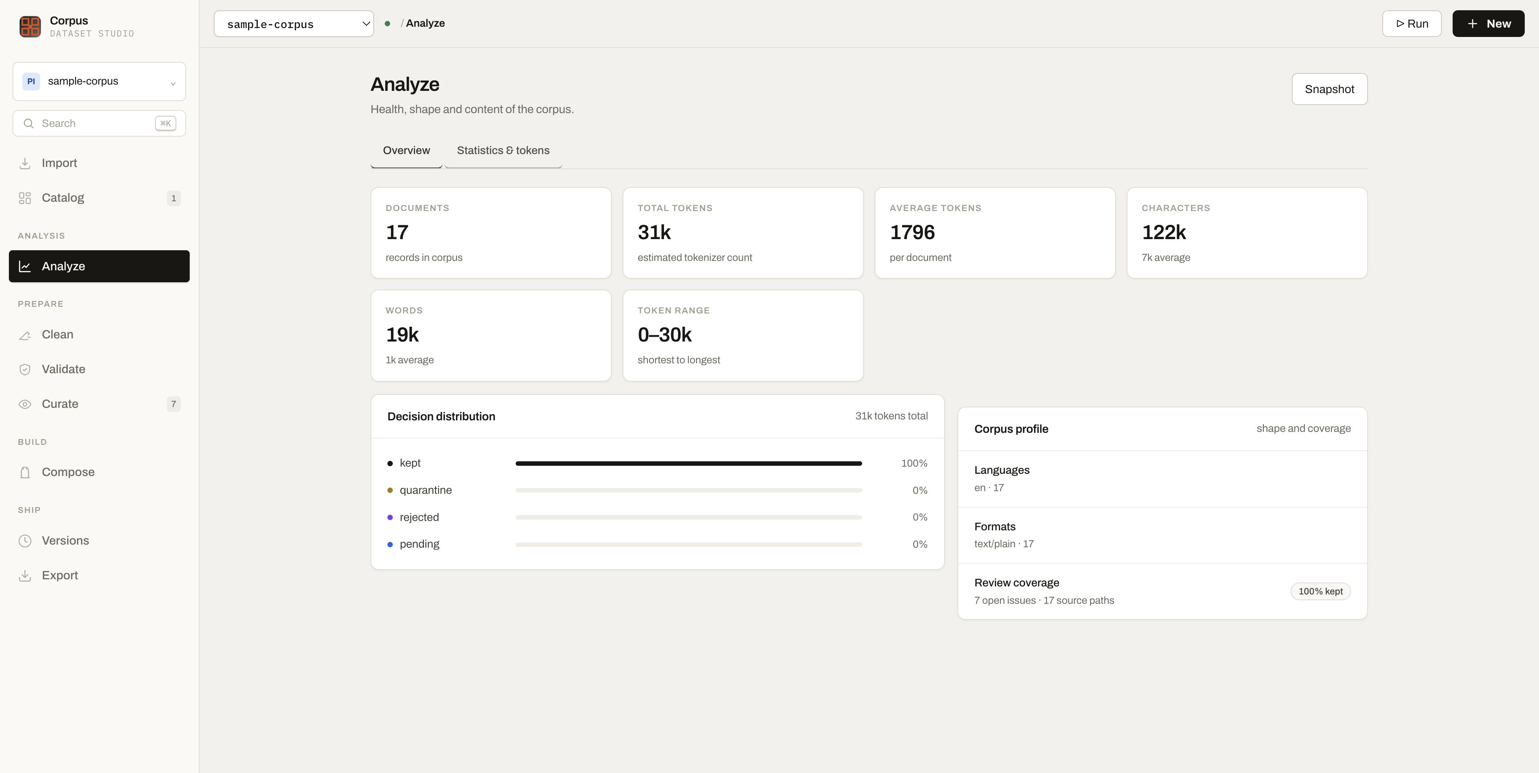
Task: Click the Words 19k card
Action: (491, 336)
